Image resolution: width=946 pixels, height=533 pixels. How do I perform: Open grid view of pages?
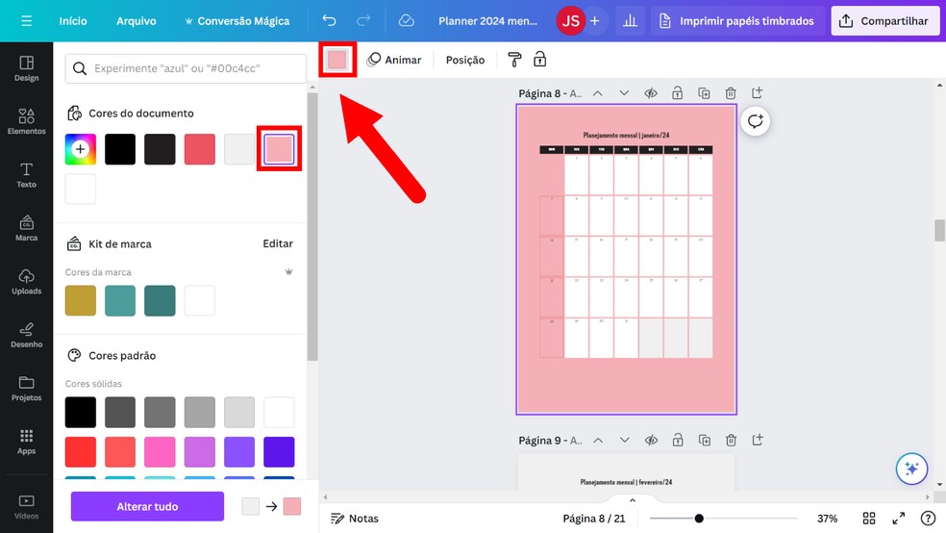click(x=869, y=519)
